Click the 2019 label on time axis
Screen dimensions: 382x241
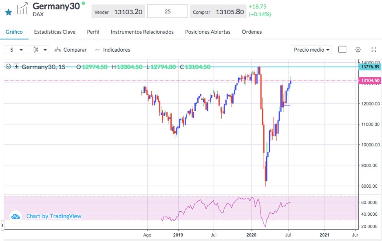tap(178, 235)
